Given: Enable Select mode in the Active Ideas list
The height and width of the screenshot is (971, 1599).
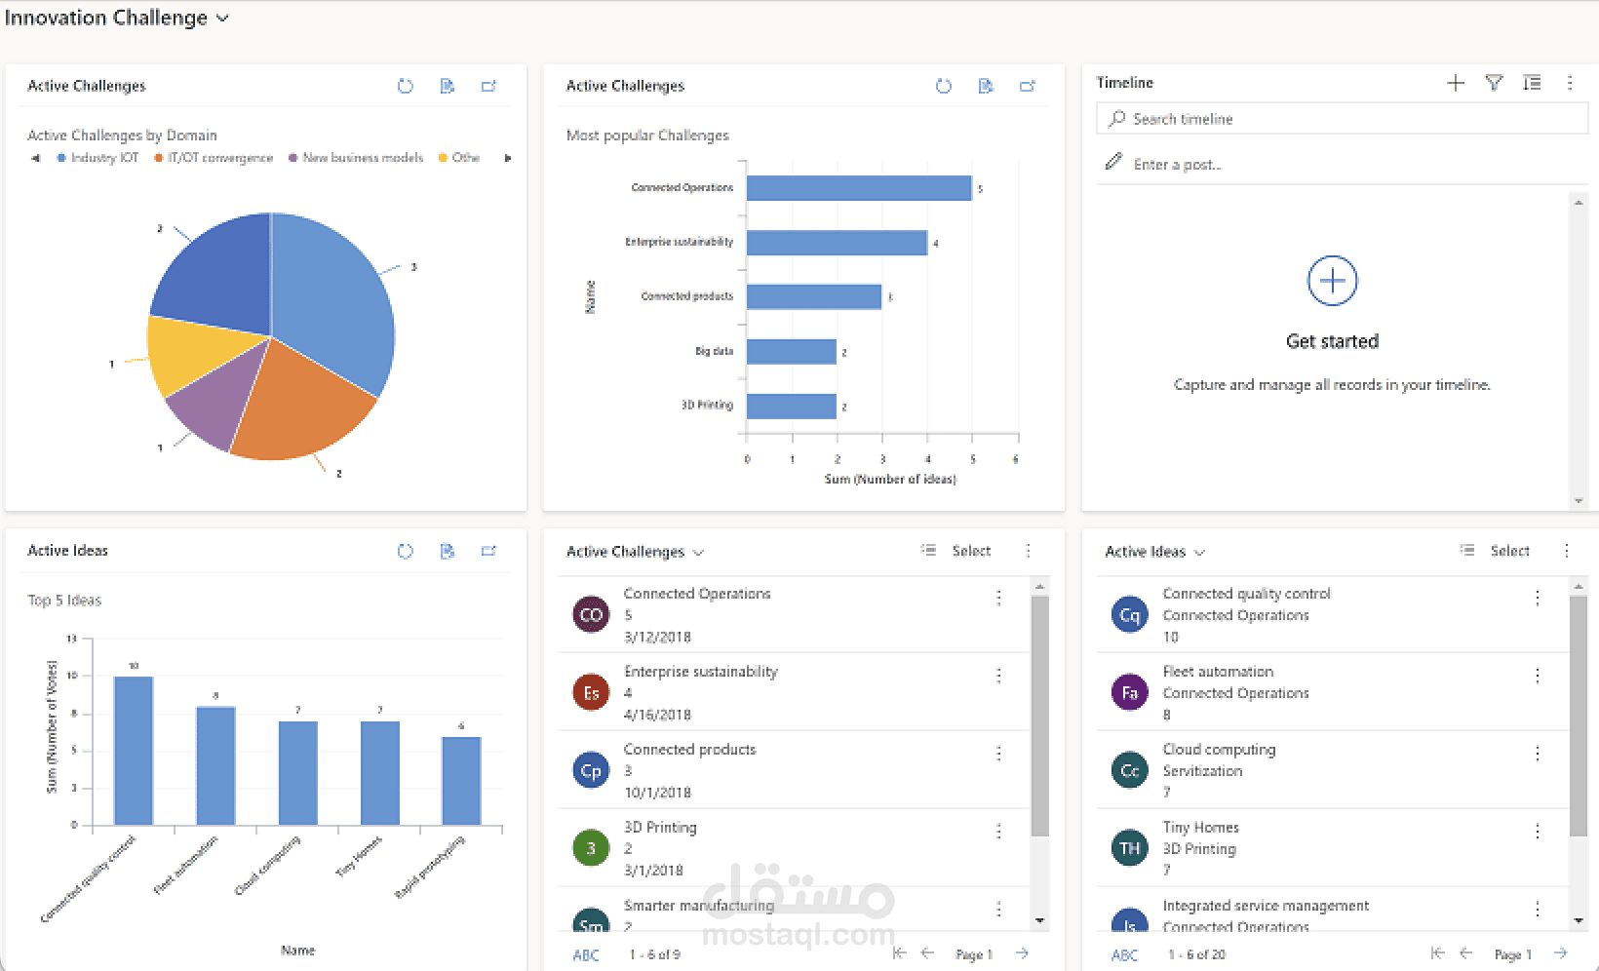Looking at the screenshot, I should (1509, 550).
